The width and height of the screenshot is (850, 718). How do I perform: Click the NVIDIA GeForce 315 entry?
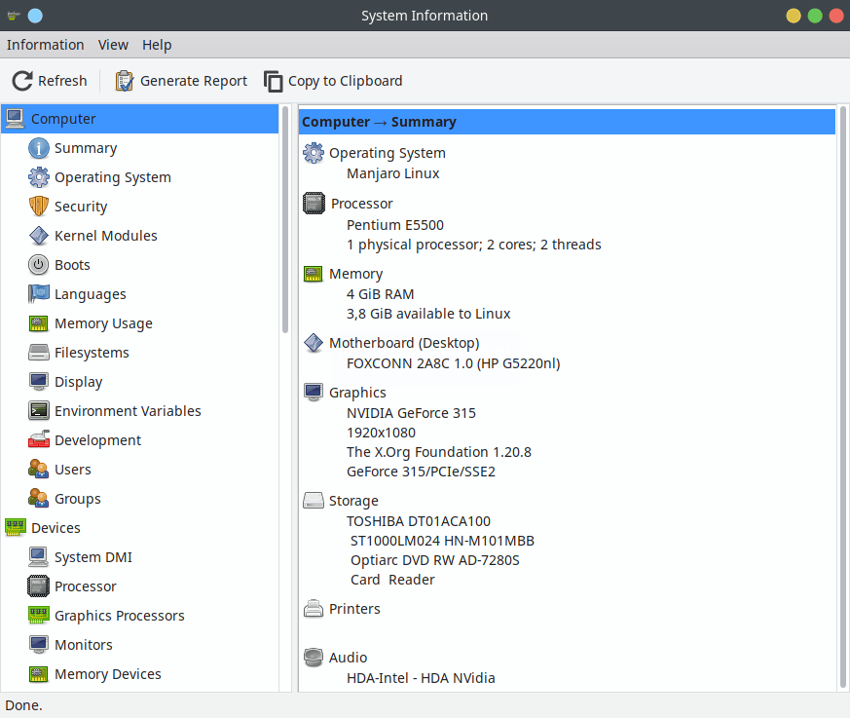point(411,413)
